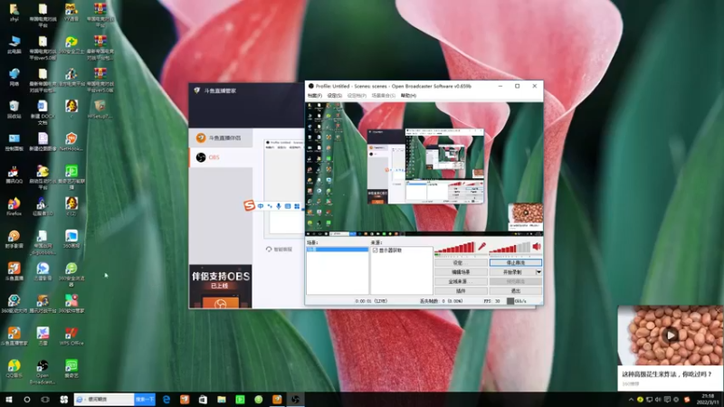The image size is (724, 407).
Task: Click the 编辑场景 edit scene button
Action: point(461,272)
